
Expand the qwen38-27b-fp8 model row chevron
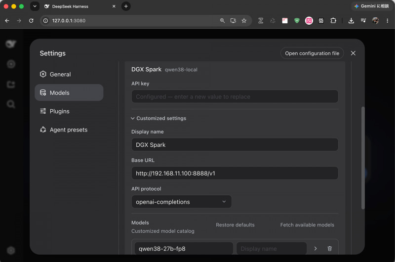pos(316,249)
